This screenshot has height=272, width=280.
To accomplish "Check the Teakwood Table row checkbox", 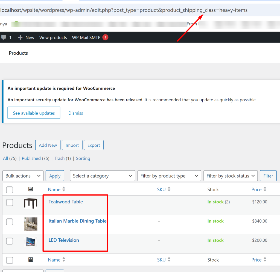I will (x=10, y=202).
